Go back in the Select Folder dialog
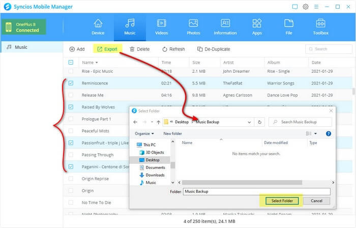356x228 pixels. tap(135, 122)
